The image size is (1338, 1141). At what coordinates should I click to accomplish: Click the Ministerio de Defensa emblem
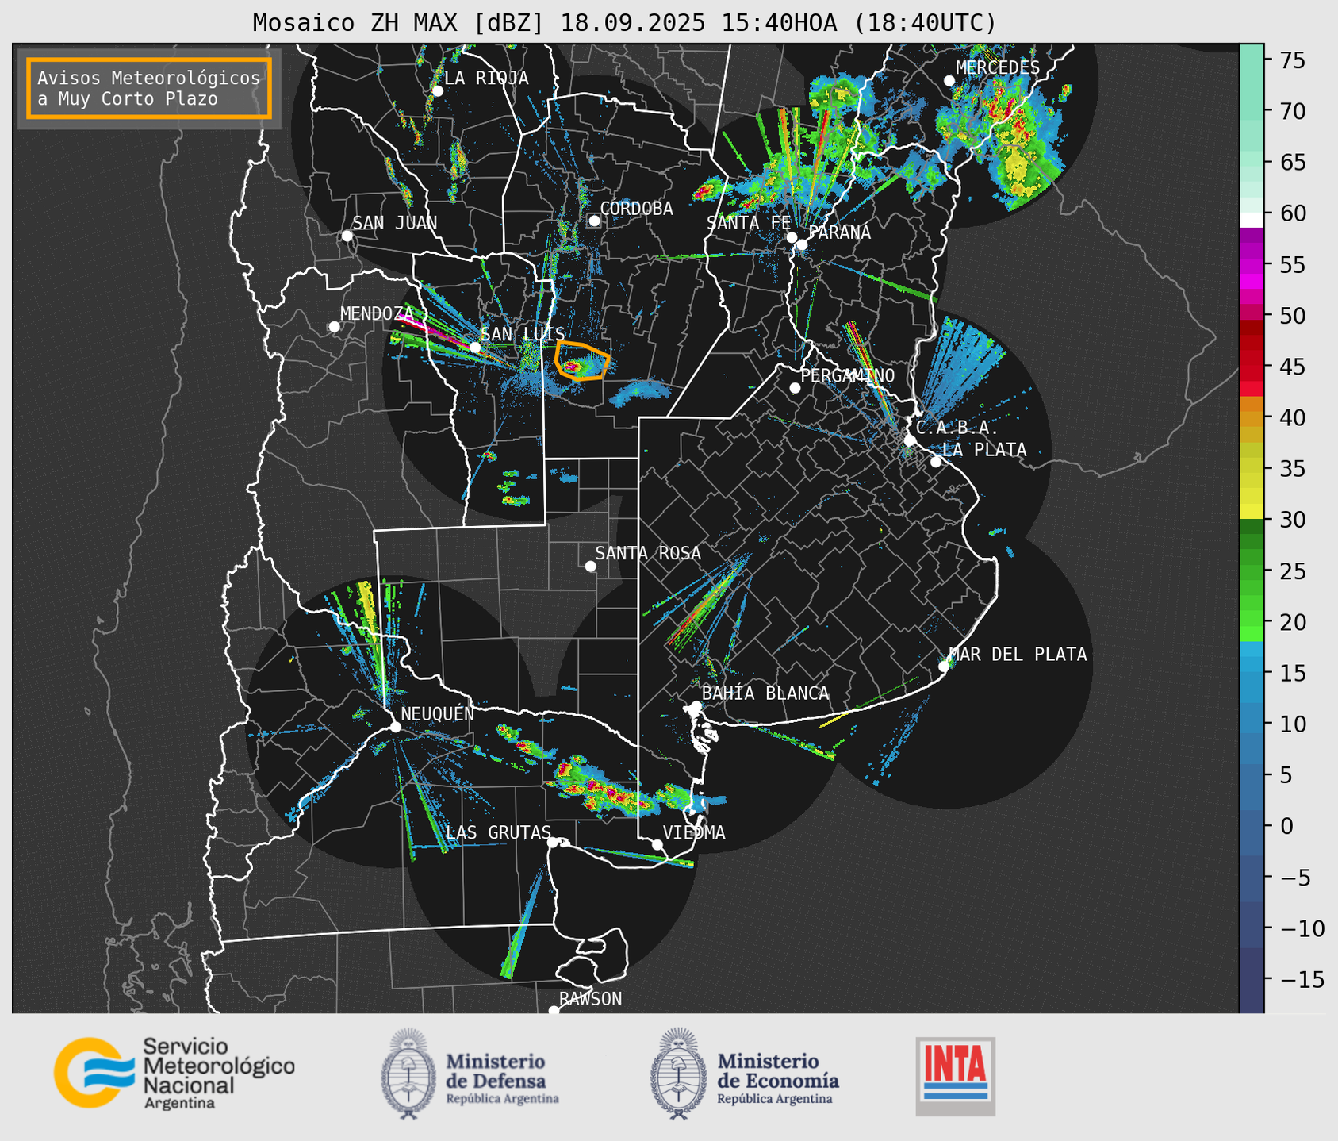(x=408, y=1074)
